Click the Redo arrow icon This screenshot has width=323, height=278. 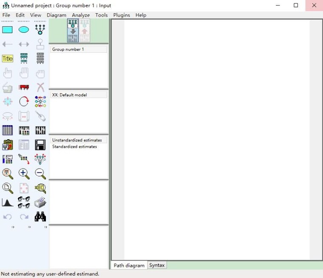coord(24,217)
